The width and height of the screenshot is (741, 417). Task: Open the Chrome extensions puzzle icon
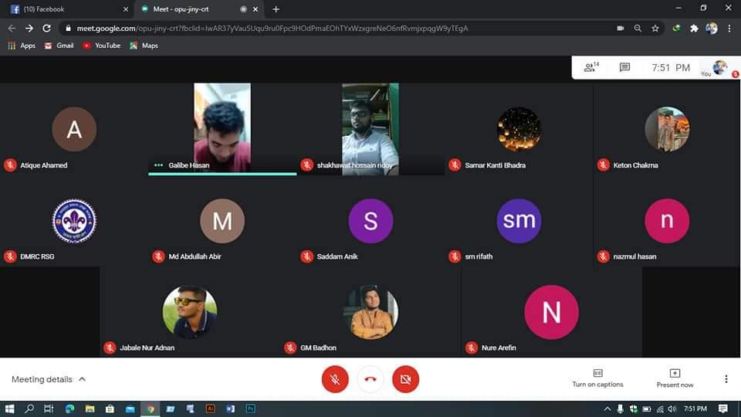694,29
